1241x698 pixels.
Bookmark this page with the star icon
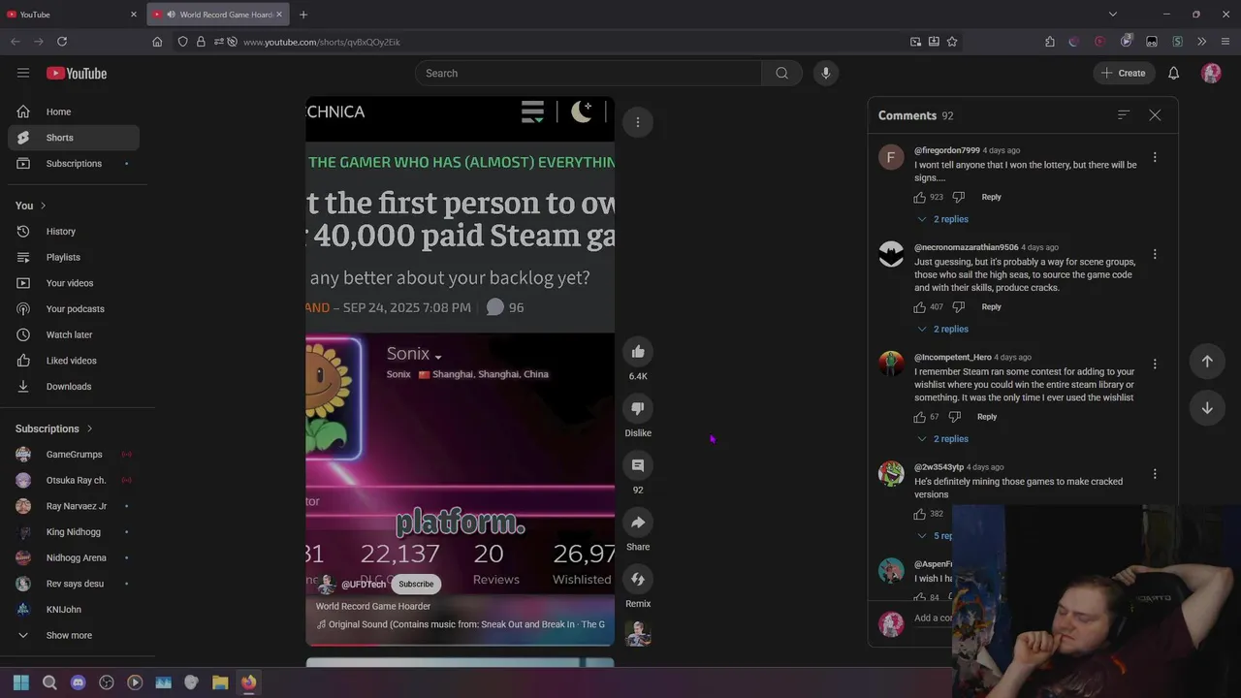point(952,42)
